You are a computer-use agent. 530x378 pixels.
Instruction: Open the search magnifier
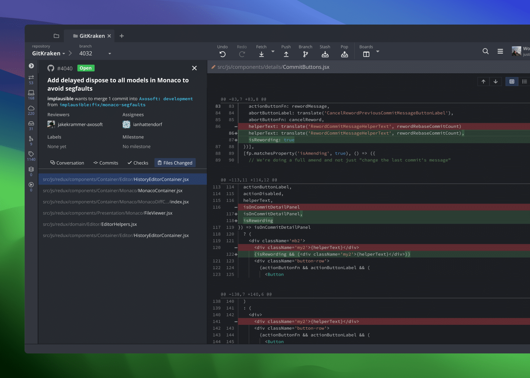pyautogui.click(x=486, y=51)
